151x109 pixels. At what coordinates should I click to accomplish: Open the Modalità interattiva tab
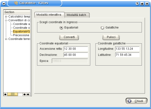click(x=49, y=15)
